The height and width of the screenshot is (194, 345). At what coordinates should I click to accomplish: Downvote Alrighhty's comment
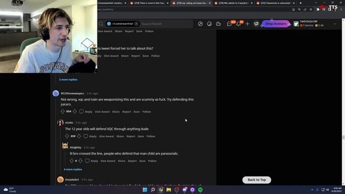pos(80,161)
